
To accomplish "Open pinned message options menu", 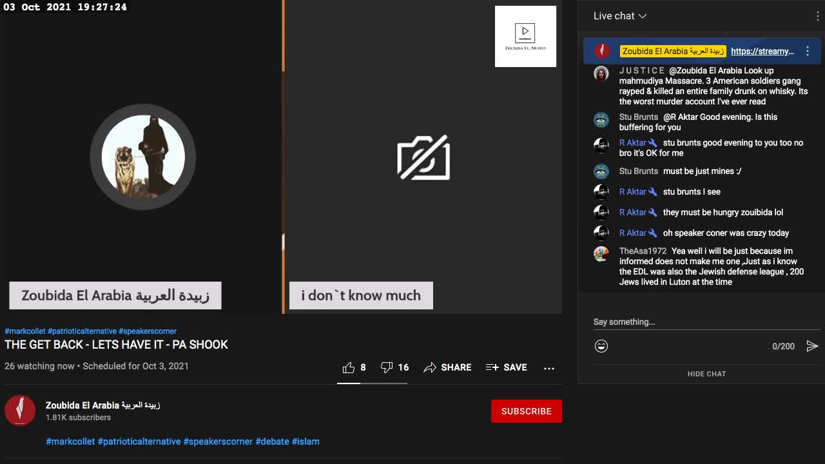I will click(x=808, y=51).
